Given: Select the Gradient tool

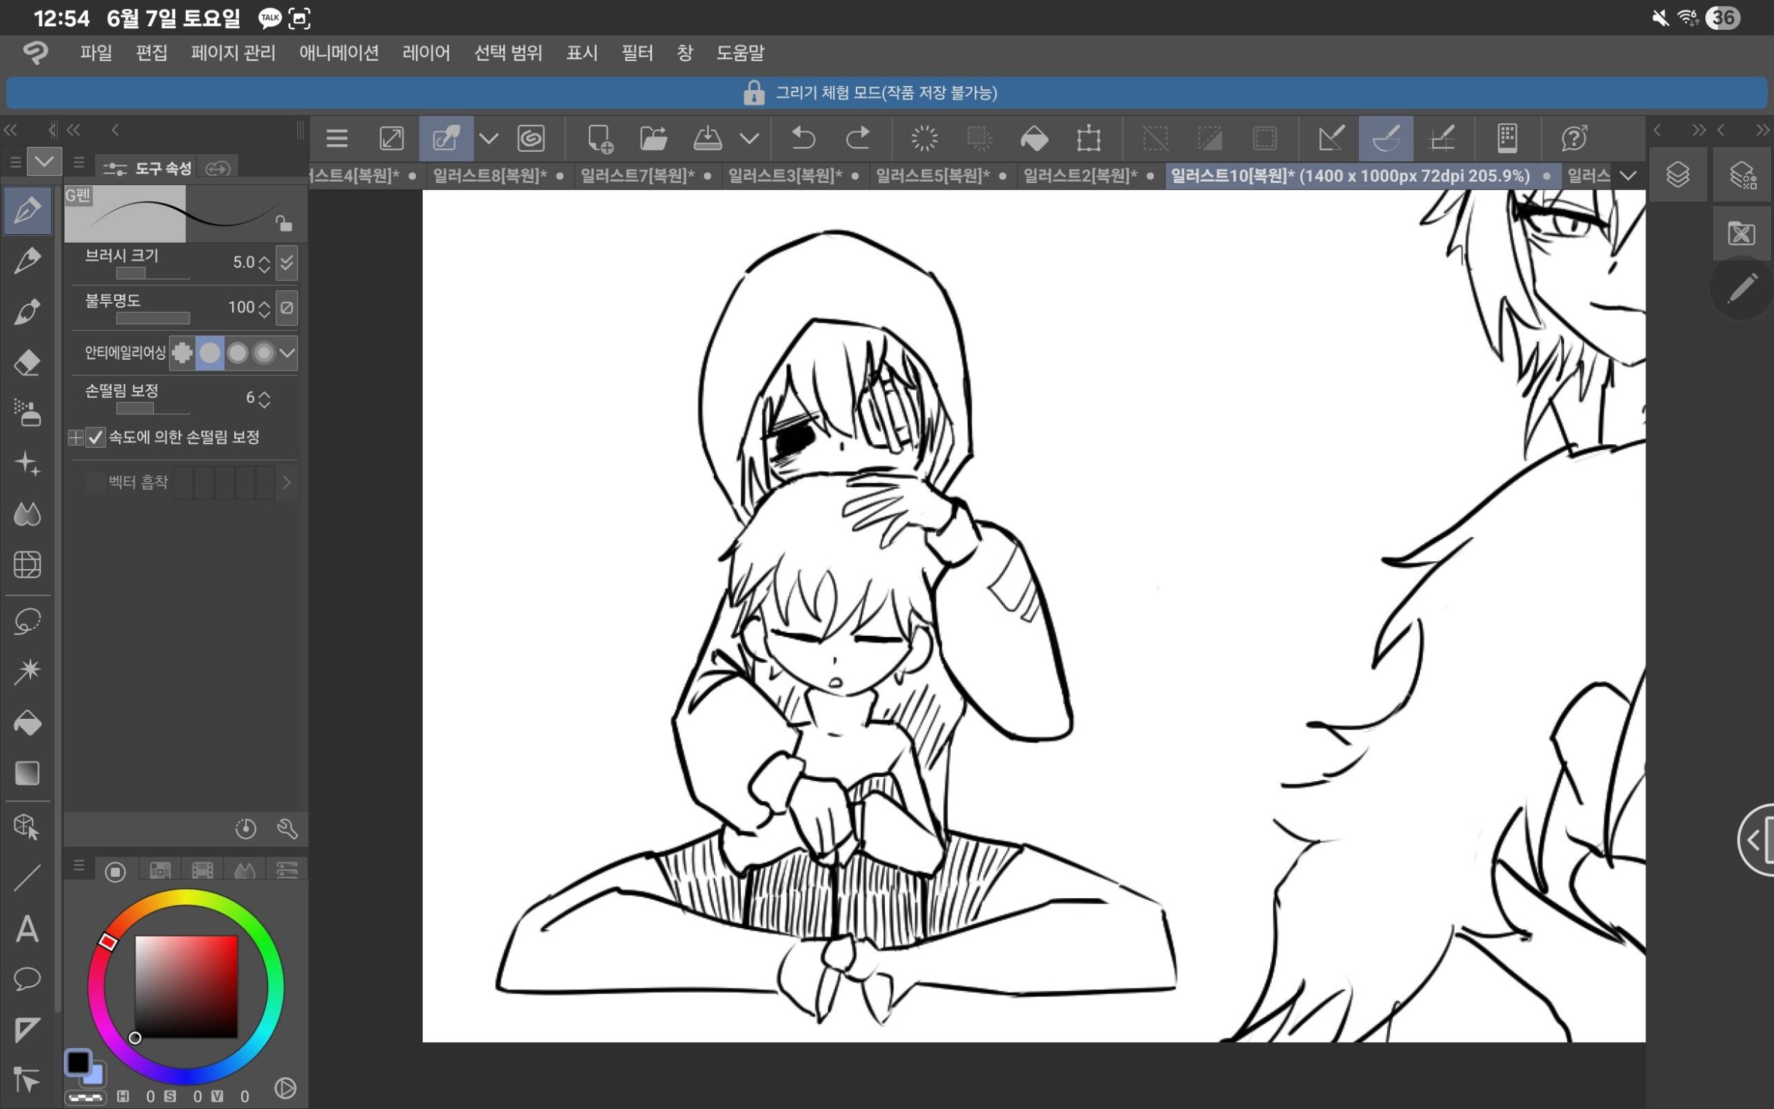Looking at the screenshot, I should 27,773.
